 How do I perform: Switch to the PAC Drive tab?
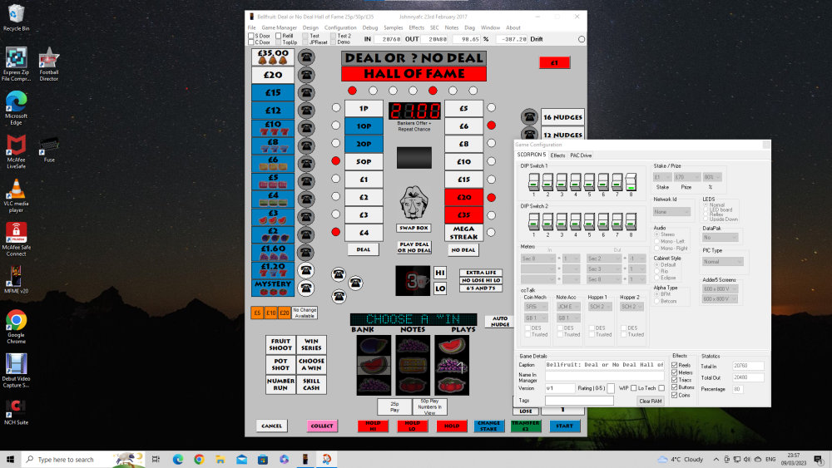click(x=581, y=155)
